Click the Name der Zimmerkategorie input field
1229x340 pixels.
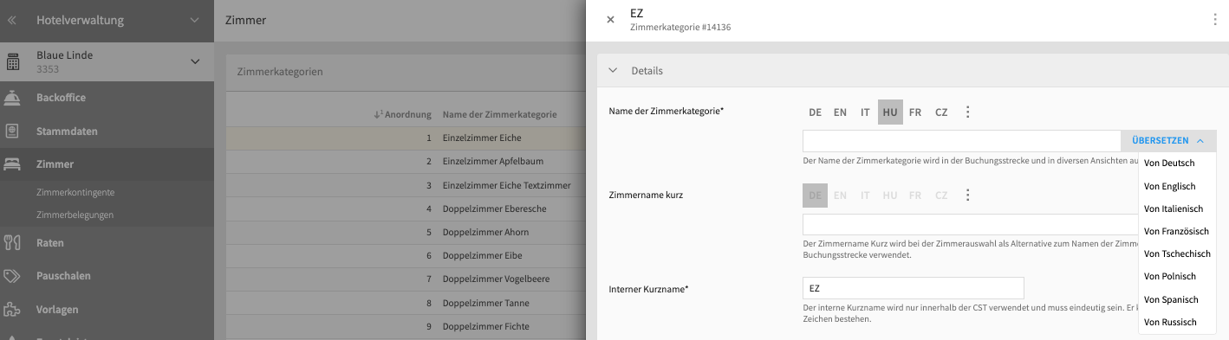(962, 141)
